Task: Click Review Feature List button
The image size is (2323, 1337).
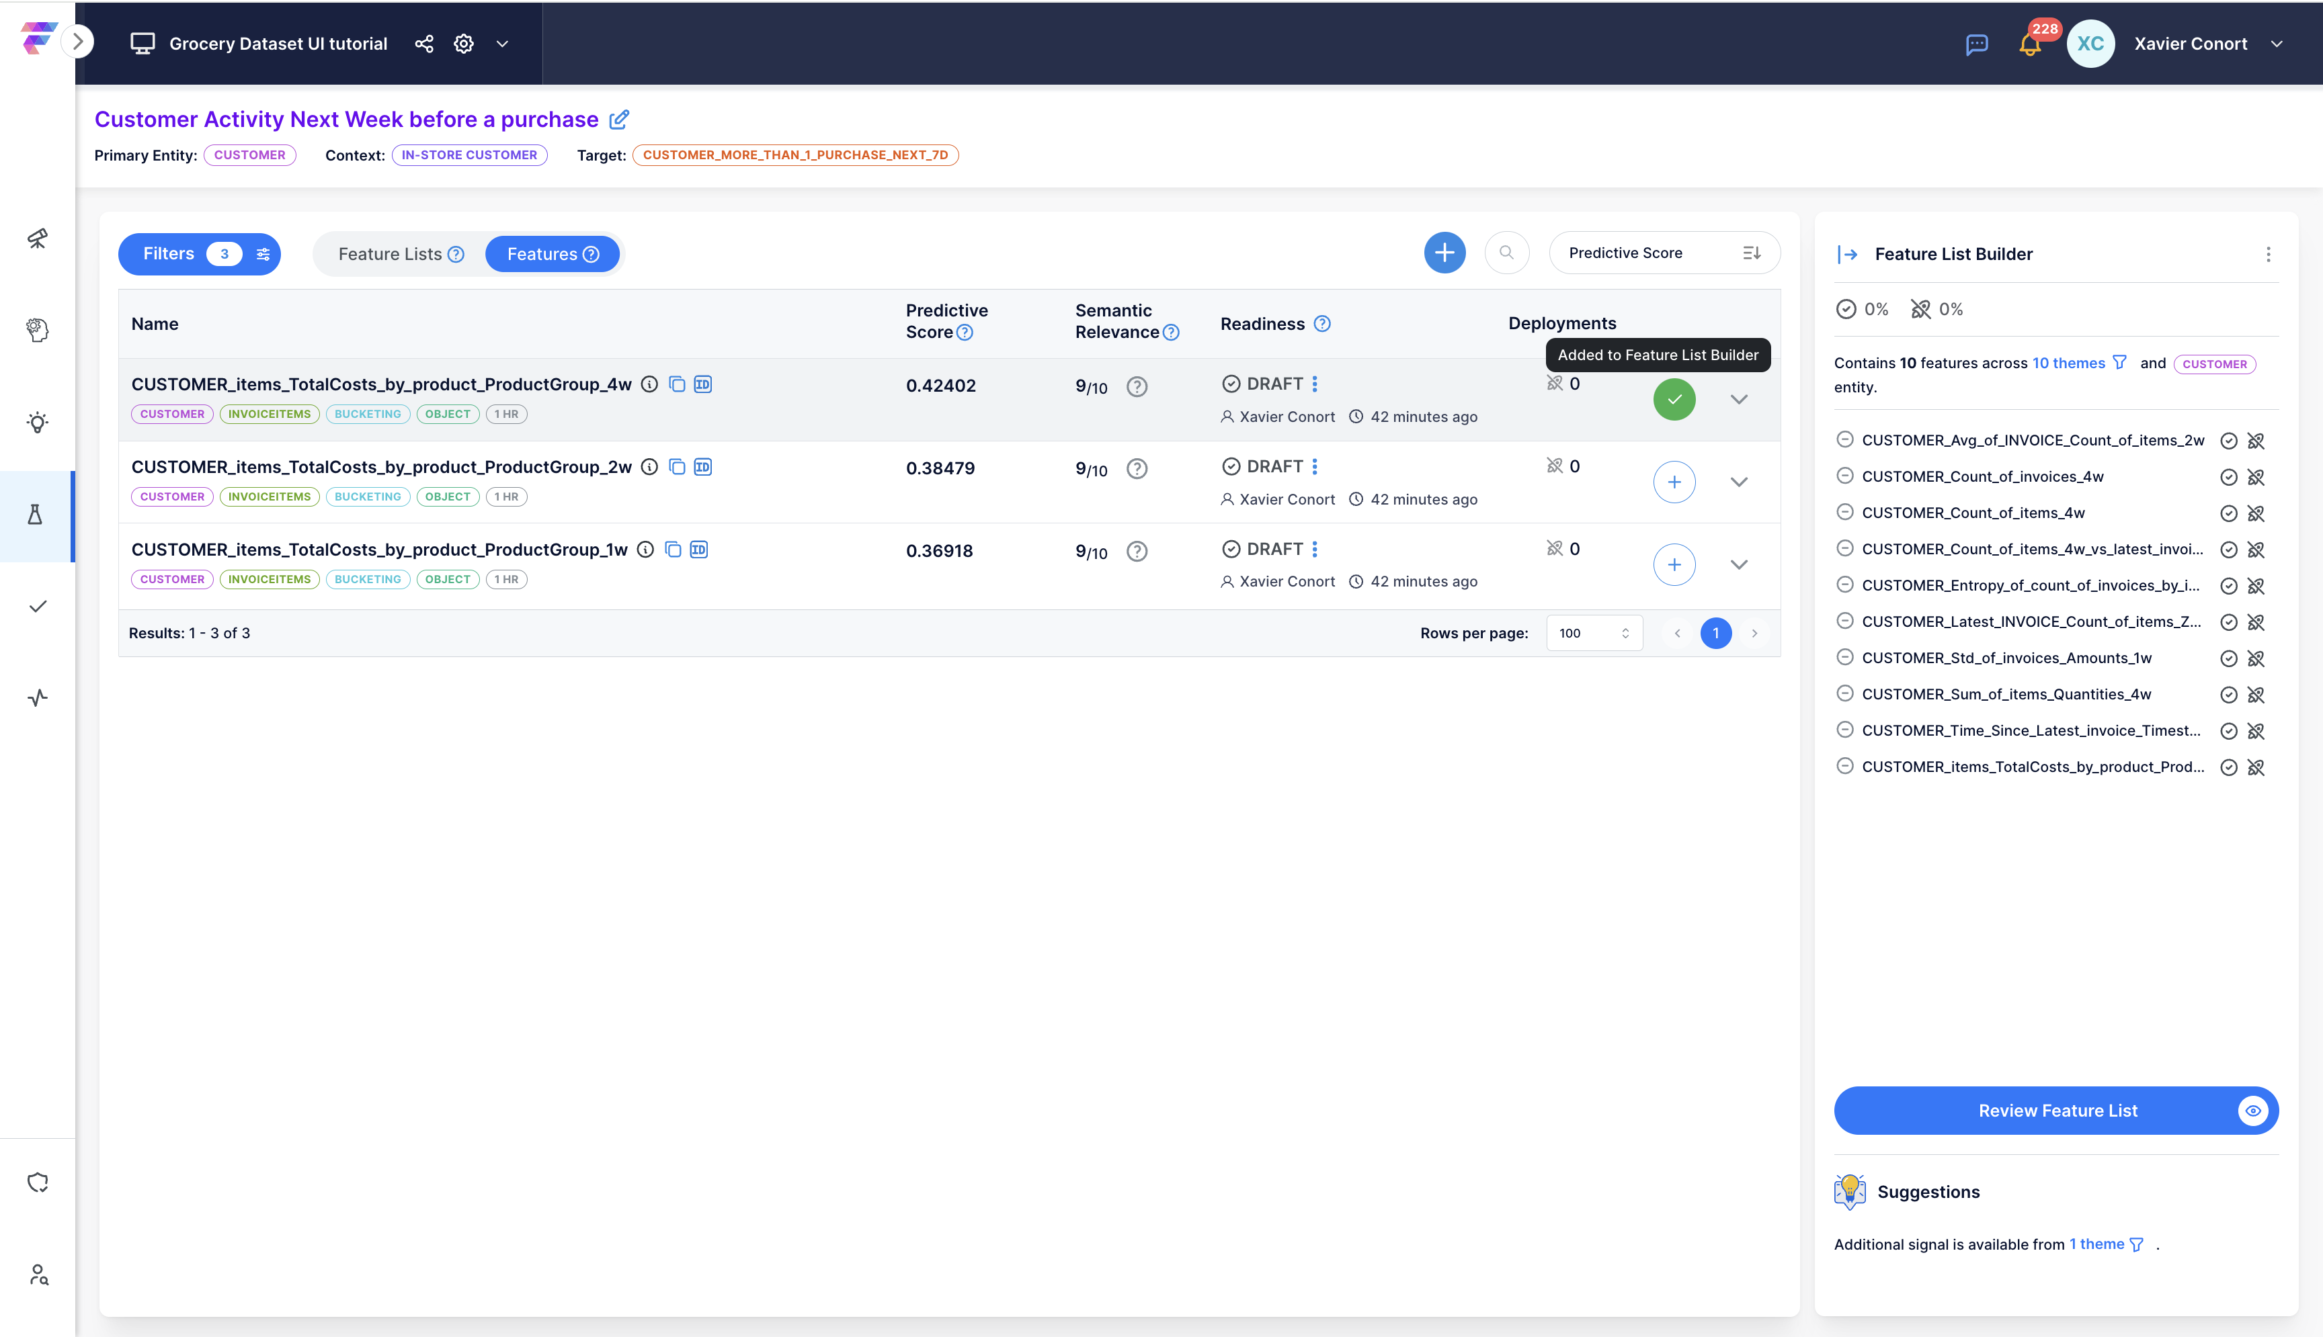Action: tap(2057, 1110)
